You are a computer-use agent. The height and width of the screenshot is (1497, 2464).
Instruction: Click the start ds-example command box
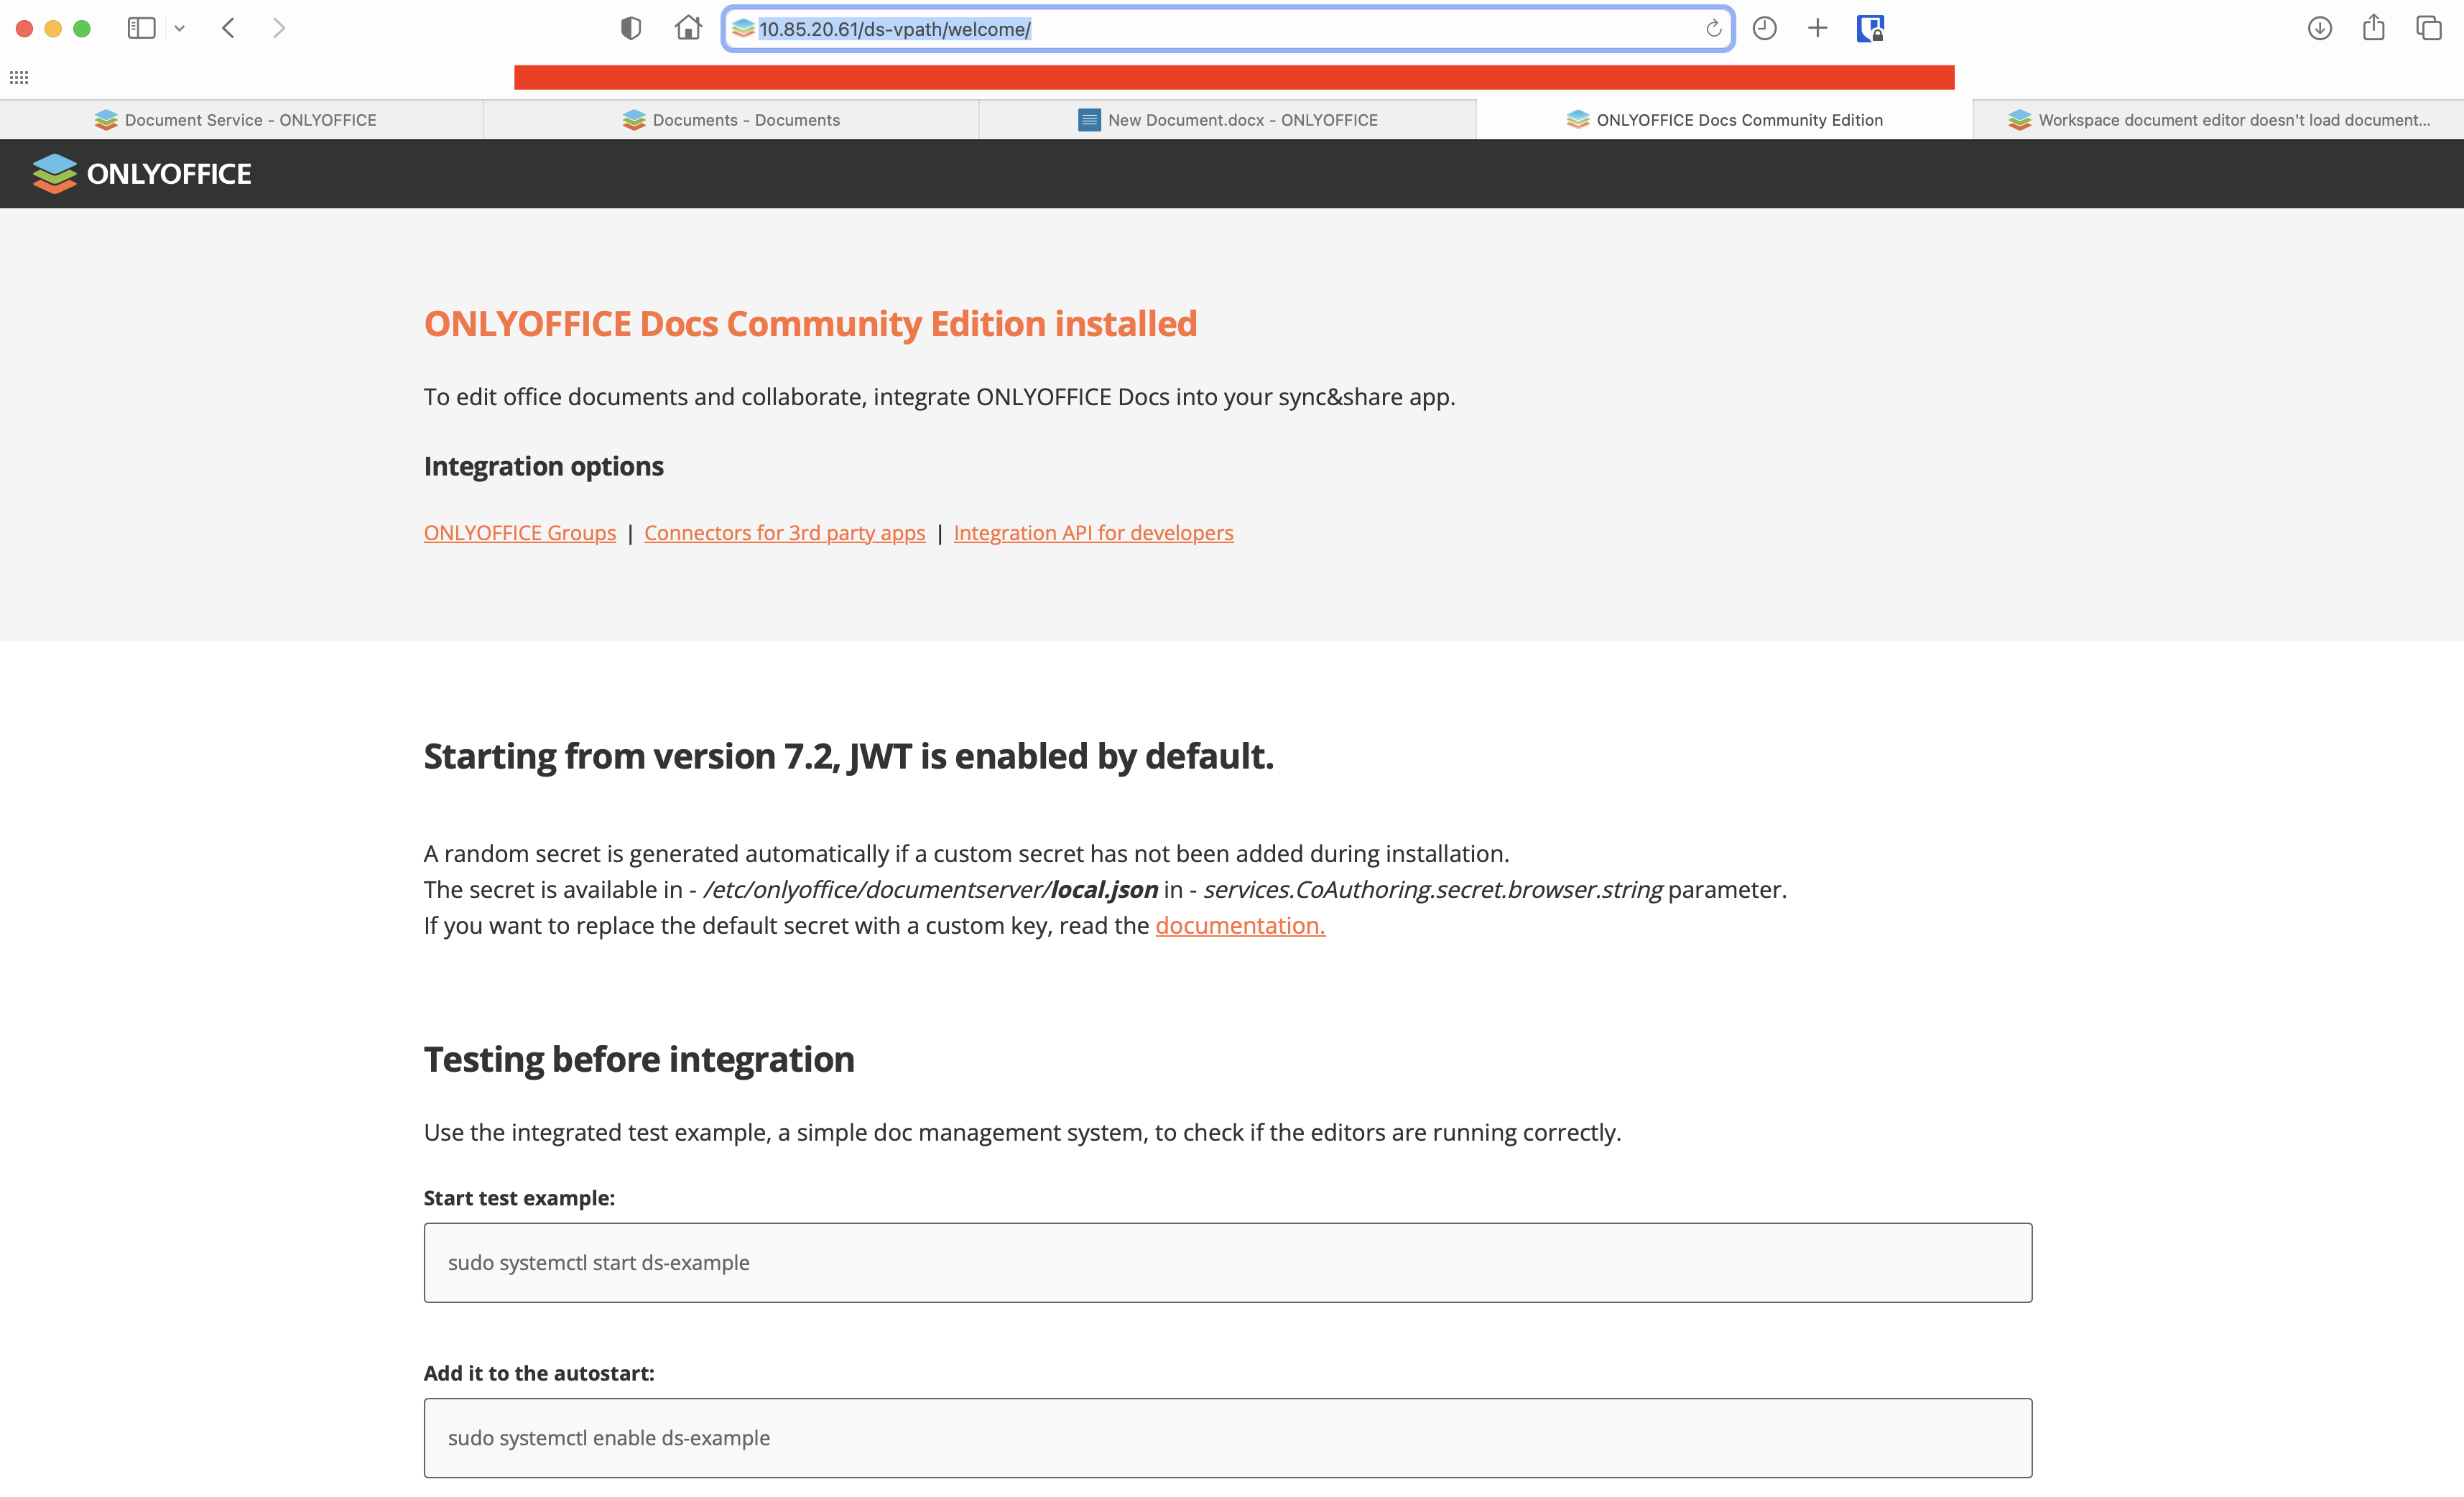pos(1228,1263)
